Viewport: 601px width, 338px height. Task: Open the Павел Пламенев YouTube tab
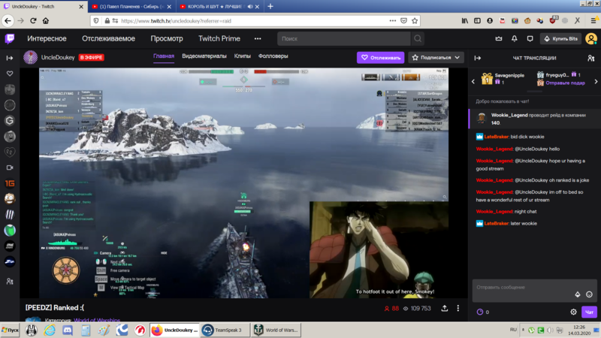(x=131, y=7)
